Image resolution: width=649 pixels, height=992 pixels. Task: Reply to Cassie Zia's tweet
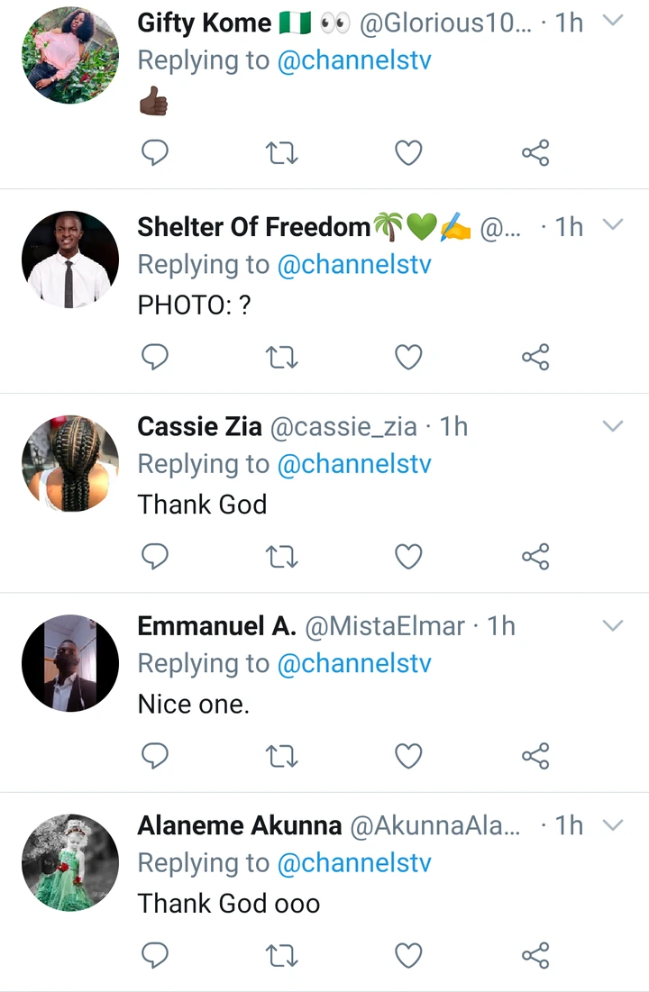(156, 557)
